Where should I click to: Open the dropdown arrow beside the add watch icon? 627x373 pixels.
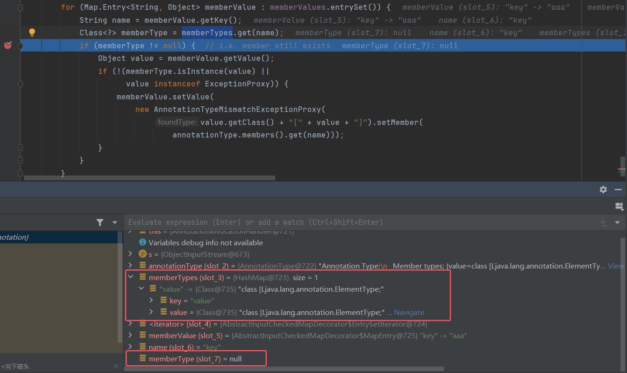617,222
